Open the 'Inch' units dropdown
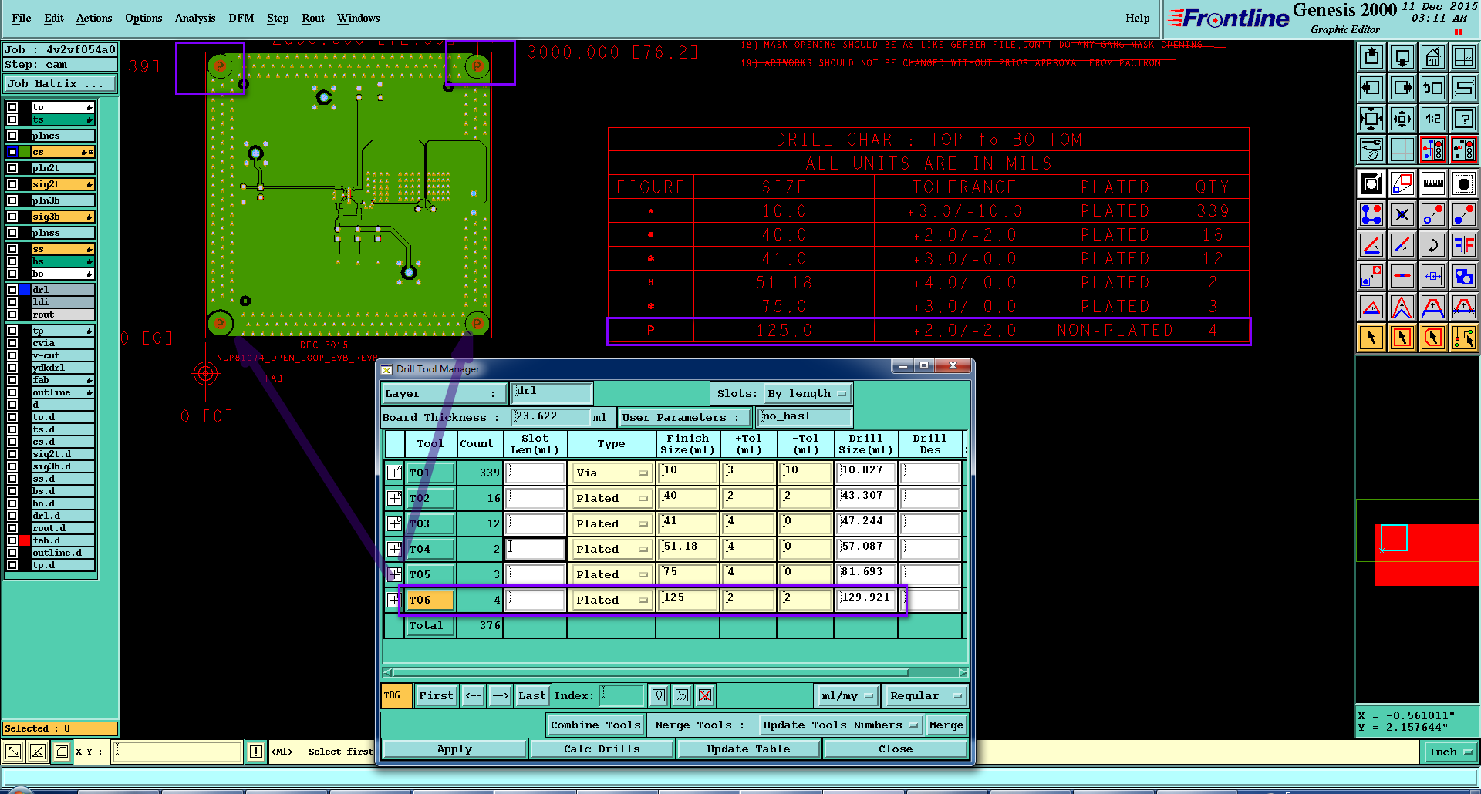 click(x=1449, y=752)
